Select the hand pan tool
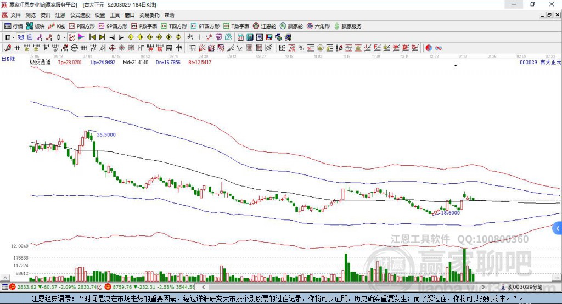562x304 pixels. pos(190,37)
